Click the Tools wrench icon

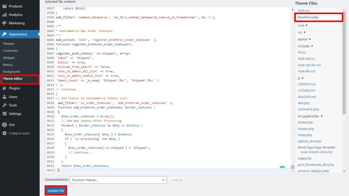(4, 105)
